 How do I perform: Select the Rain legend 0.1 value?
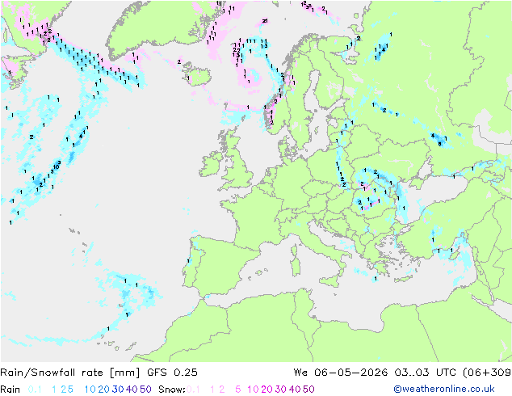pyautogui.click(x=35, y=390)
